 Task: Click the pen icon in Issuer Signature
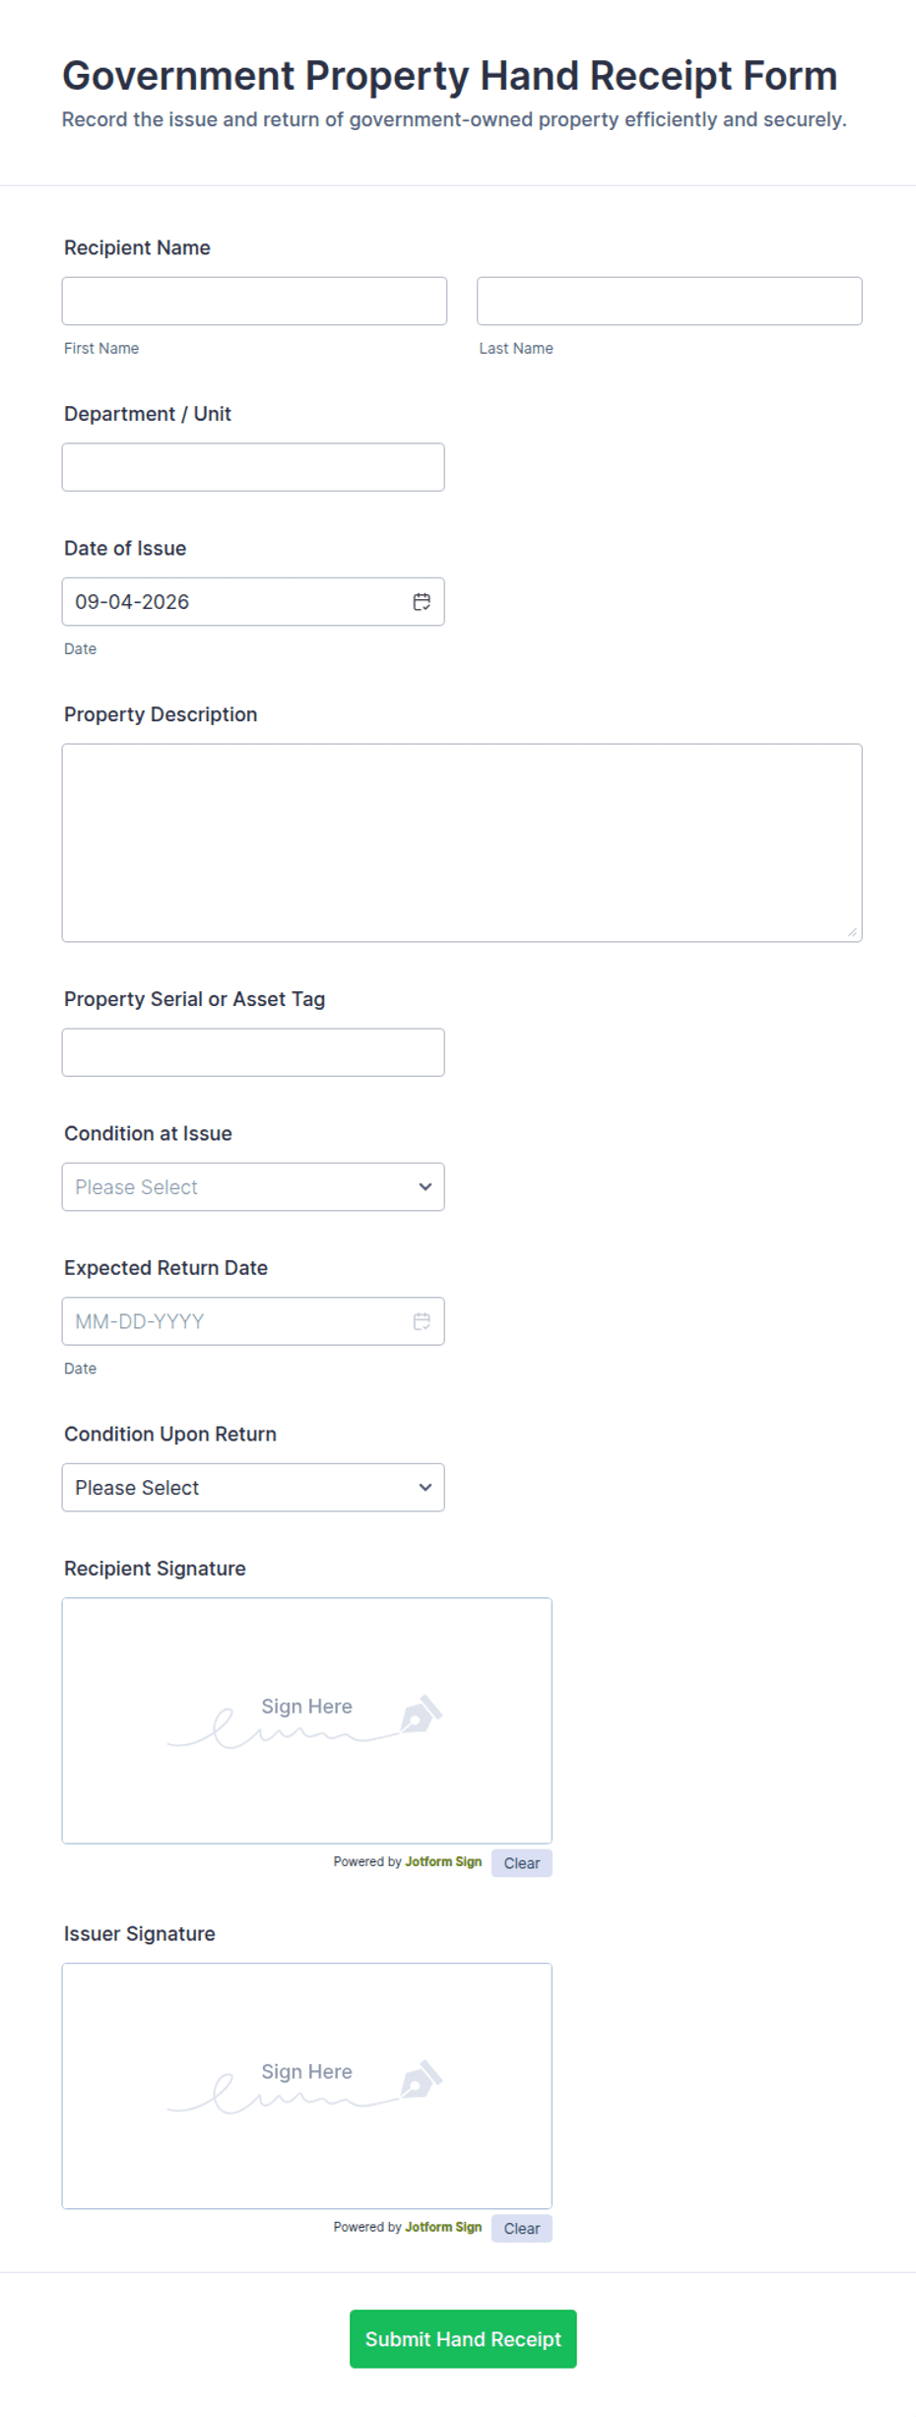click(421, 2080)
